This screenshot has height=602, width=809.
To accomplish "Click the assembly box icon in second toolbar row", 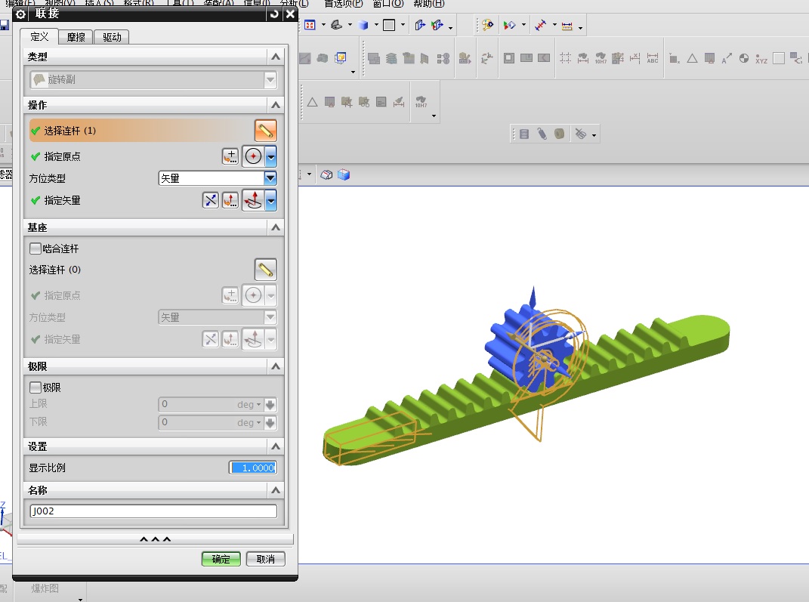I will click(x=341, y=58).
